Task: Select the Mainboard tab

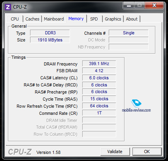Action: (54, 19)
